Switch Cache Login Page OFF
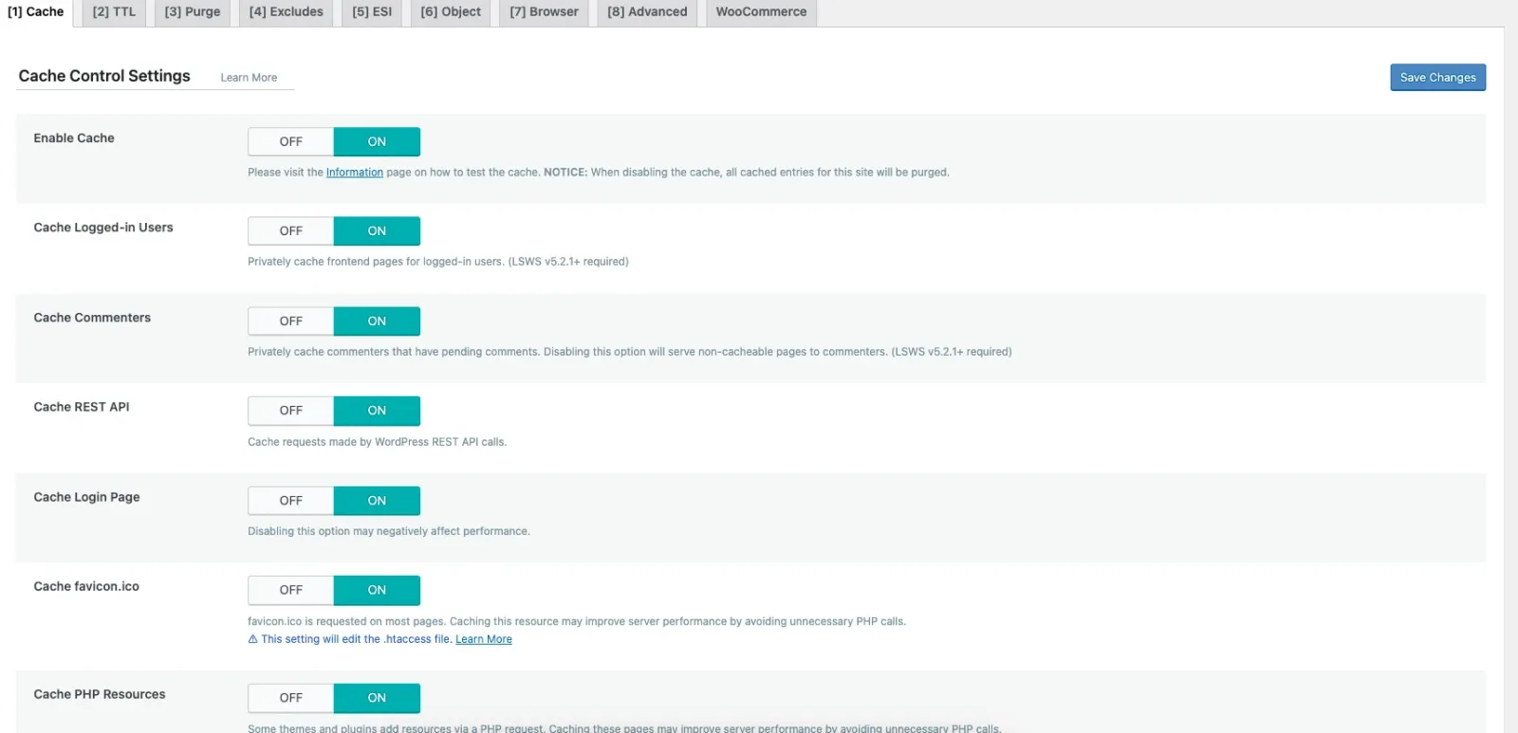1518x733 pixels. (291, 500)
